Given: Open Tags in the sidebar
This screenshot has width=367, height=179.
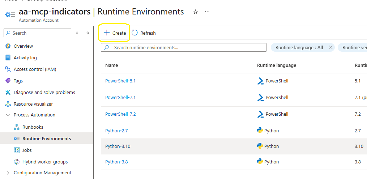Looking at the screenshot, I should point(18,81).
